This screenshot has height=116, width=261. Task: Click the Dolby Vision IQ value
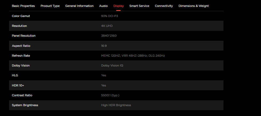point(112,65)
